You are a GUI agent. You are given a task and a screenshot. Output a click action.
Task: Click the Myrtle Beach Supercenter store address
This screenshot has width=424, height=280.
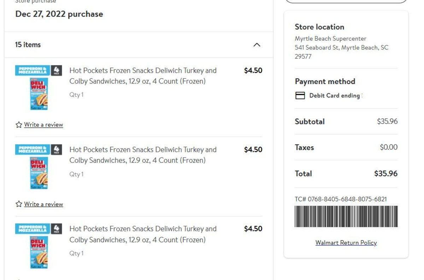(x=341, y=47)
